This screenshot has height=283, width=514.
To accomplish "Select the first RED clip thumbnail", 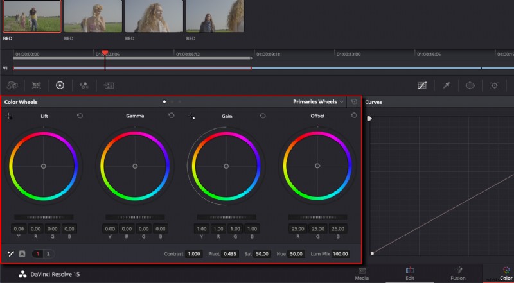I will [x=32, y=16].
